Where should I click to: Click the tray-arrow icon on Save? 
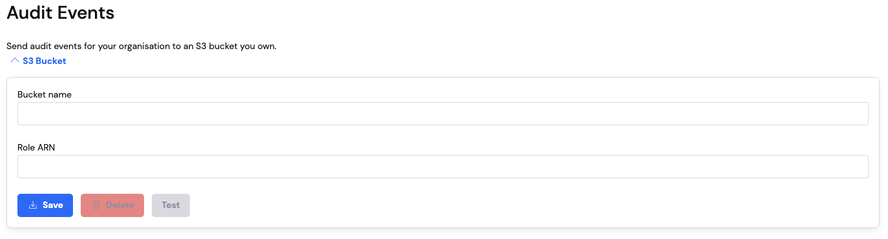coord(33,205)
